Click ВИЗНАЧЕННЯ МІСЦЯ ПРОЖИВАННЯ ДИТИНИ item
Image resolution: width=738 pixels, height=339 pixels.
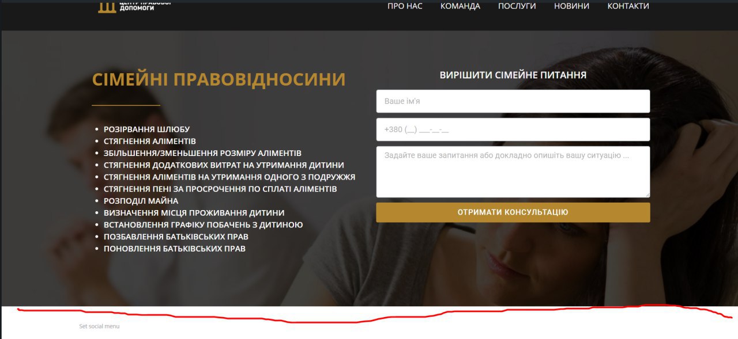tap(194, 212)
